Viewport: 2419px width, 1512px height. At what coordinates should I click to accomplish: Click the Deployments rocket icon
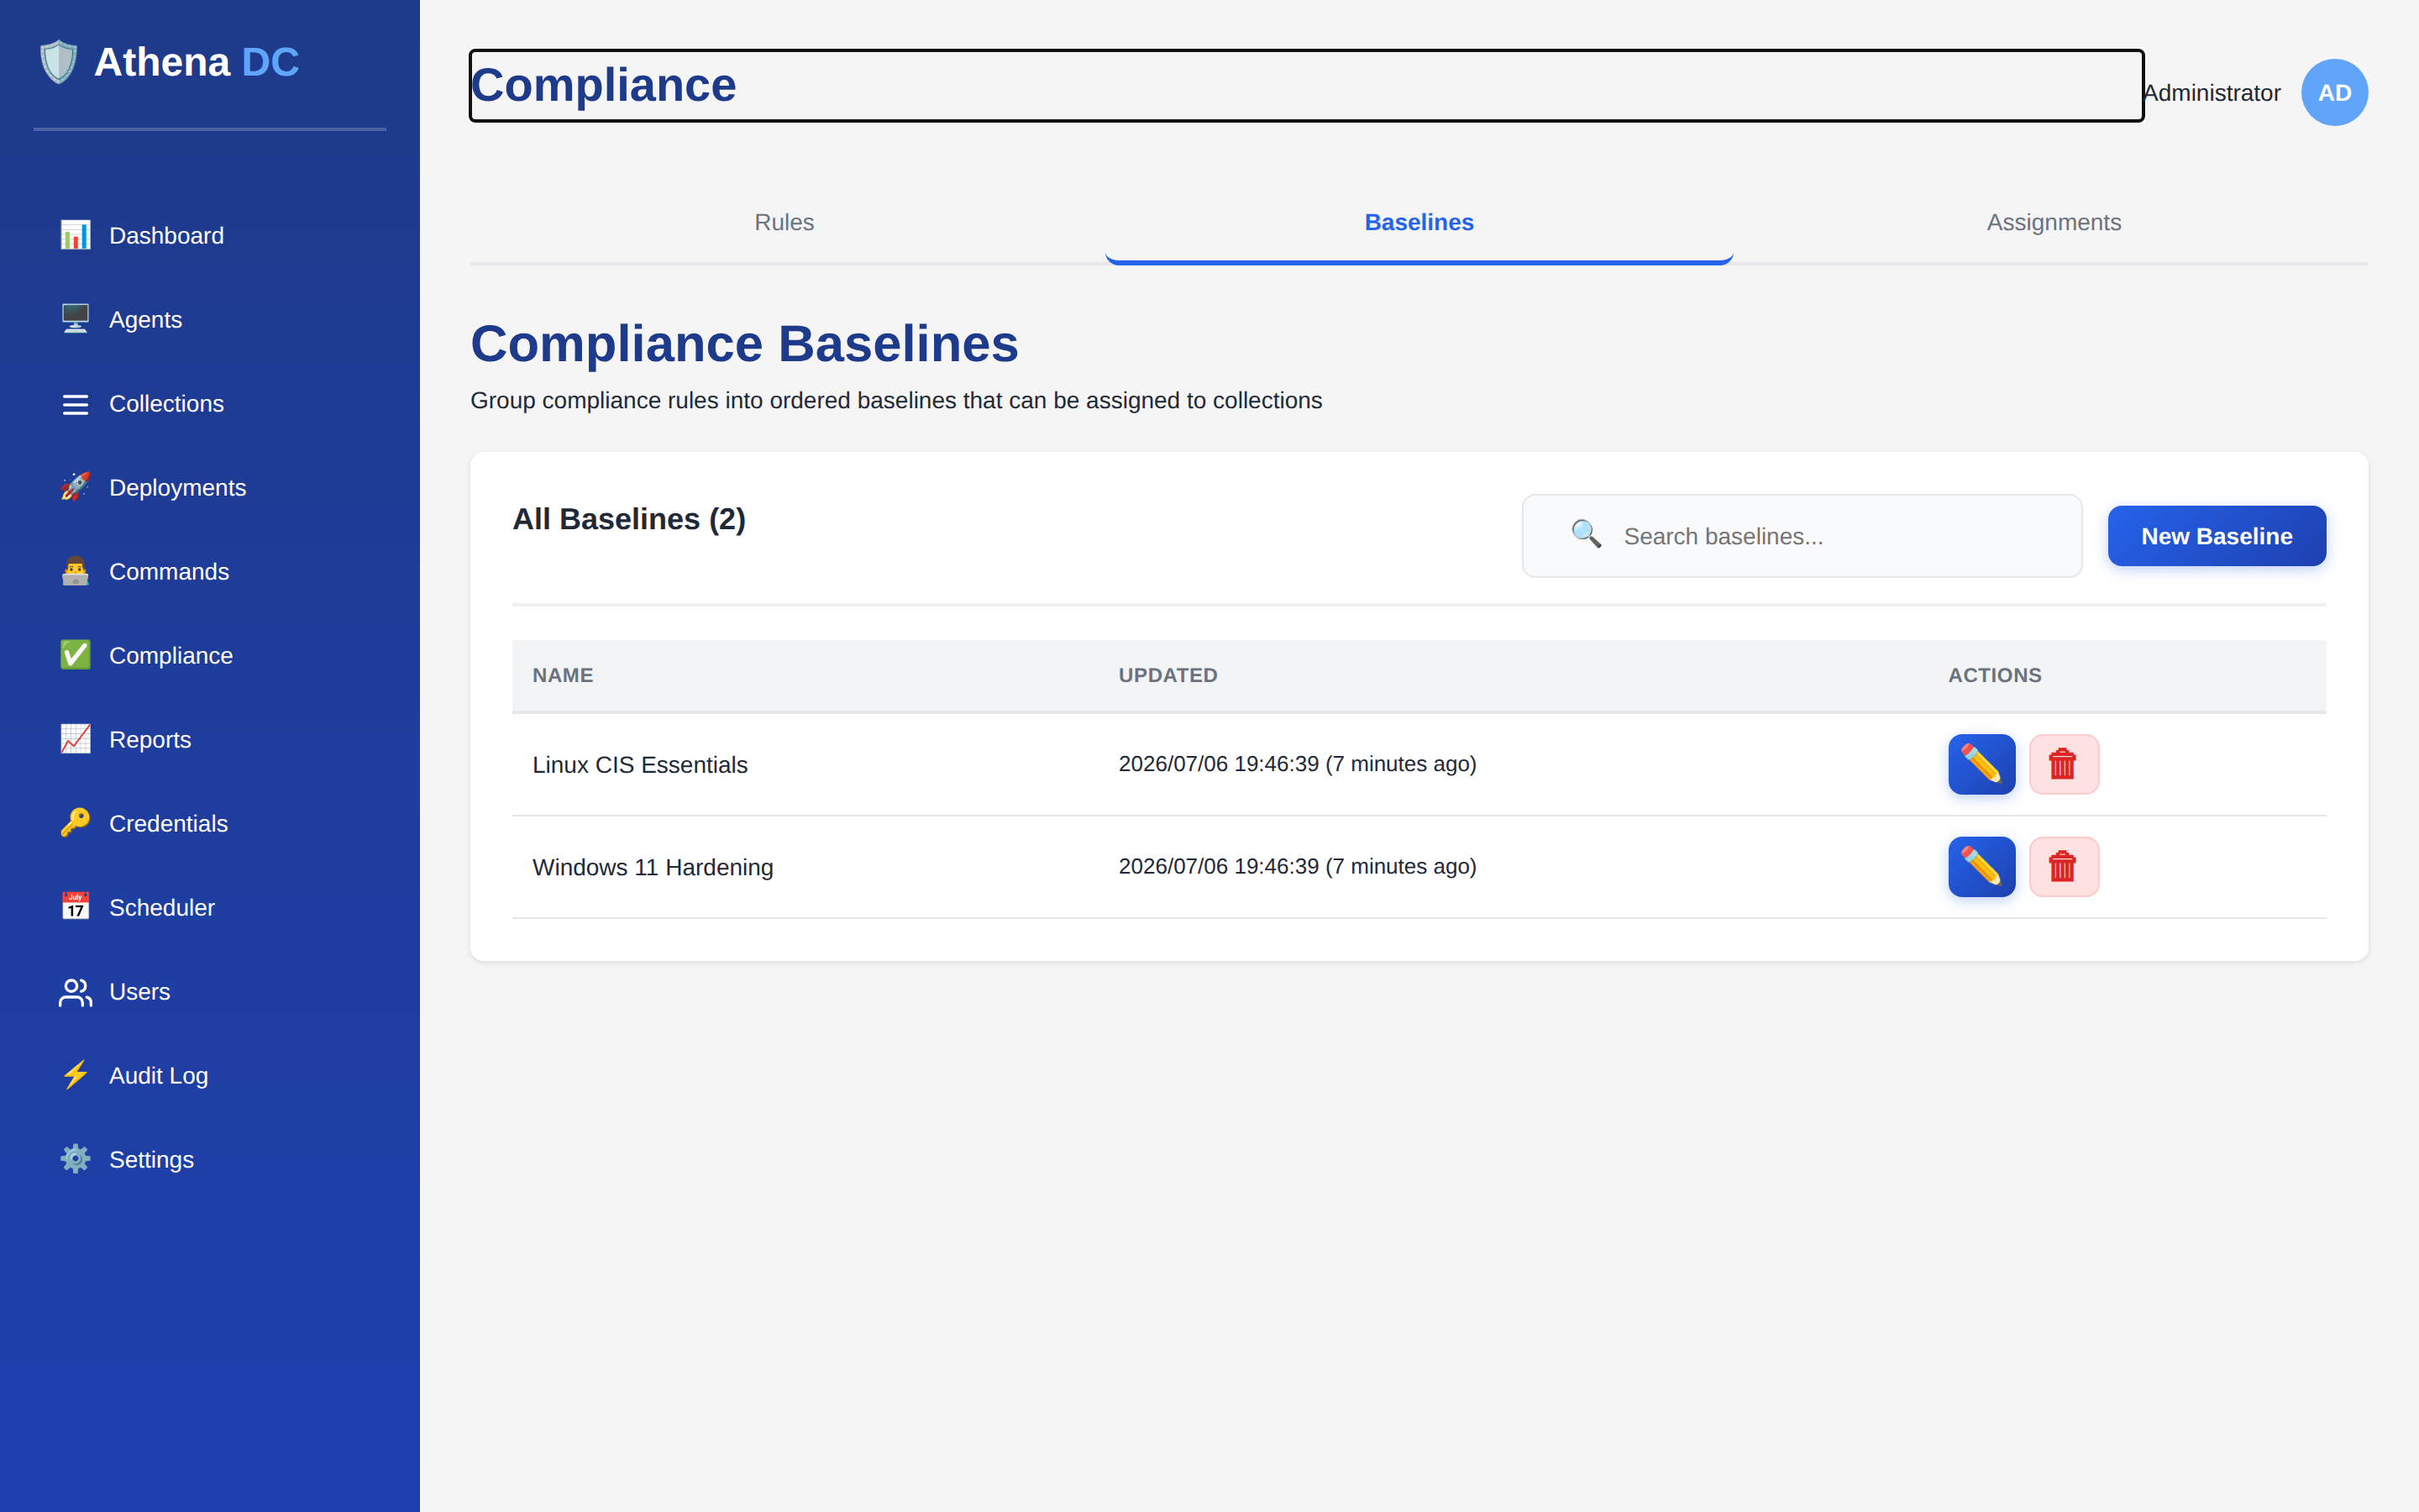click(75, 487)
